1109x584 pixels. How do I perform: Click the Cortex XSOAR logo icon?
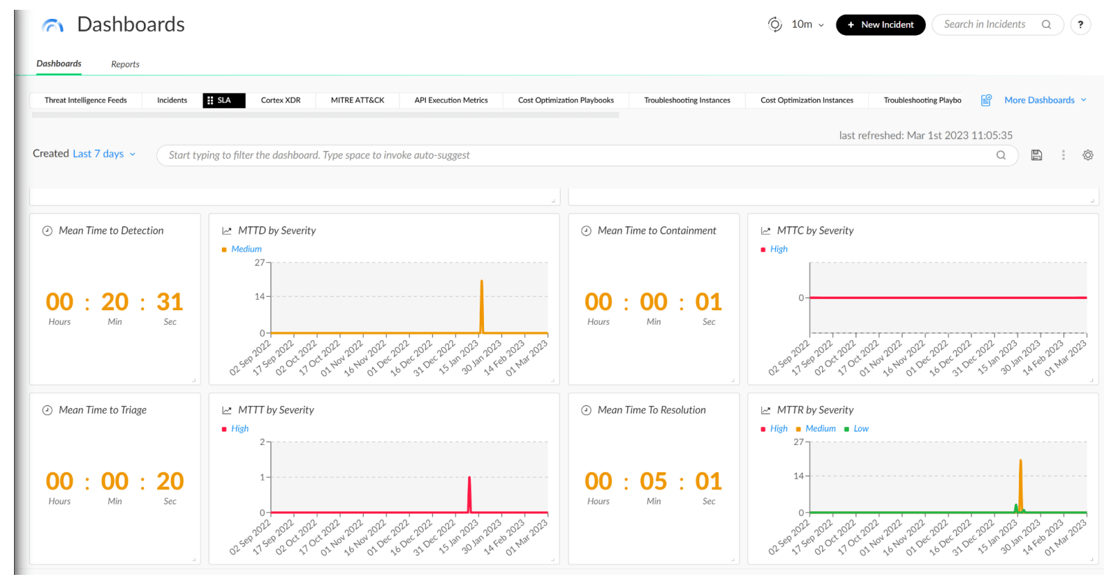point(53,26)
